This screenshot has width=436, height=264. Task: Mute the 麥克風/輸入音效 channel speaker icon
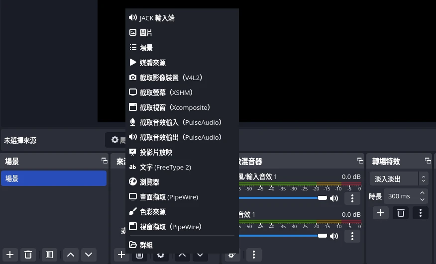click(x=334, y=198)
